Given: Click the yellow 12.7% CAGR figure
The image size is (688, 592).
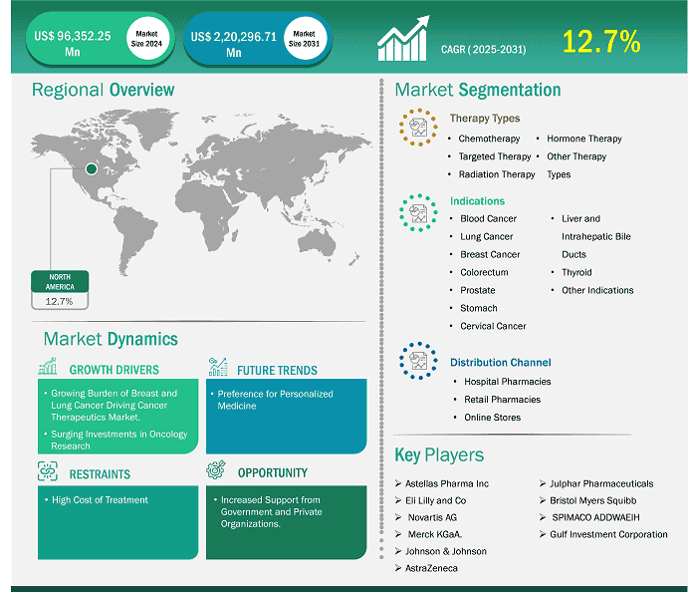Looking at the screenshot, I should (601, 42).
